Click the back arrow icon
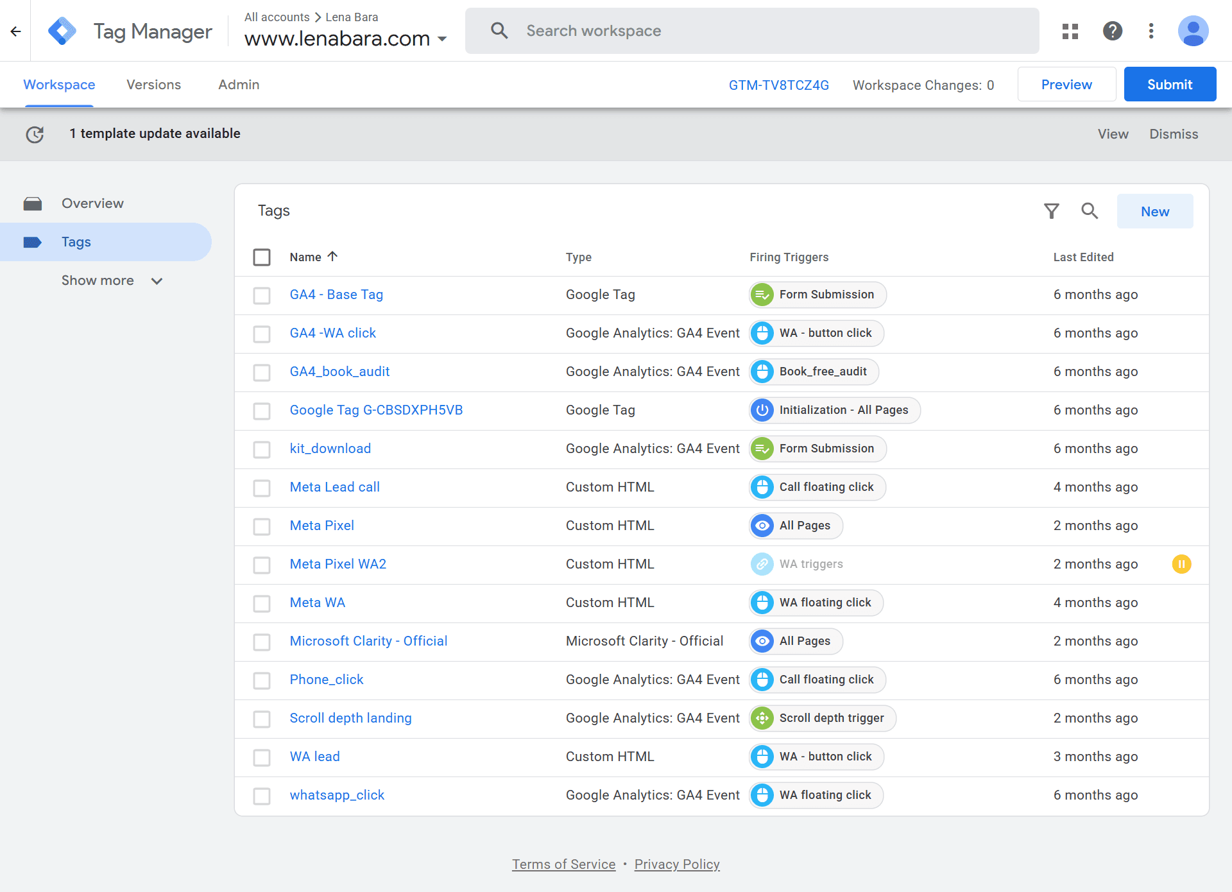Image resolution: width=1232 pixels, height=892 pixels. click(16, 31)
